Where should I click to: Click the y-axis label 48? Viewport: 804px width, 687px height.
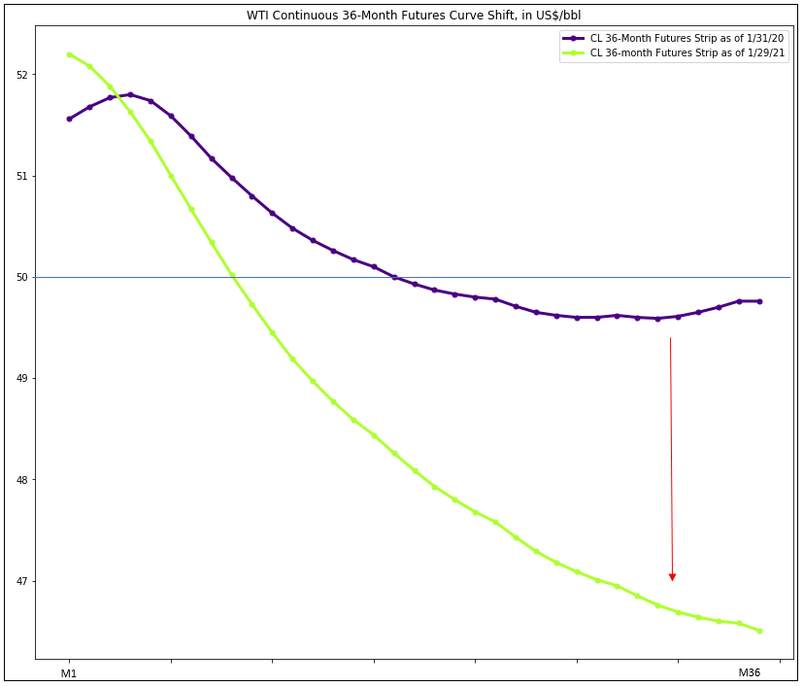[22, 480]
